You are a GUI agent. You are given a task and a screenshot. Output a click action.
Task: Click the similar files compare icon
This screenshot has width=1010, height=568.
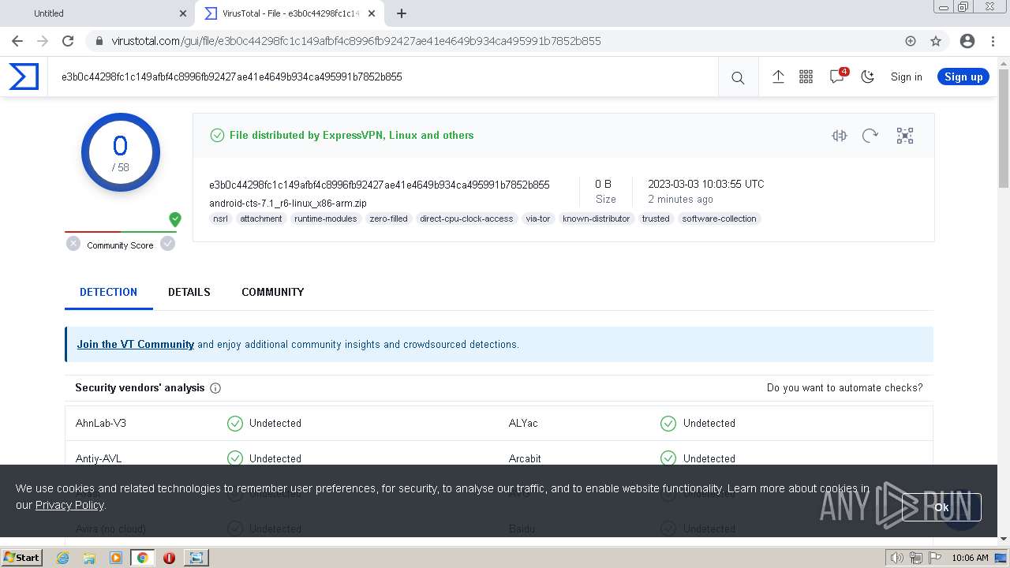point(840,136)
